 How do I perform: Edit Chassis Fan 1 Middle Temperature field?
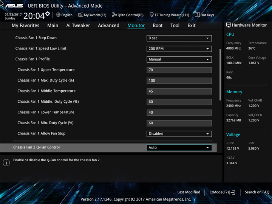click(x=179, y=91)
